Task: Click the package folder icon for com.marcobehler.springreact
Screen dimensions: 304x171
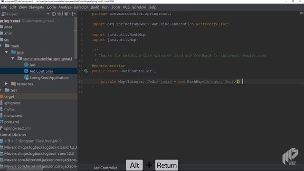Action: click(x=19, y=58)
